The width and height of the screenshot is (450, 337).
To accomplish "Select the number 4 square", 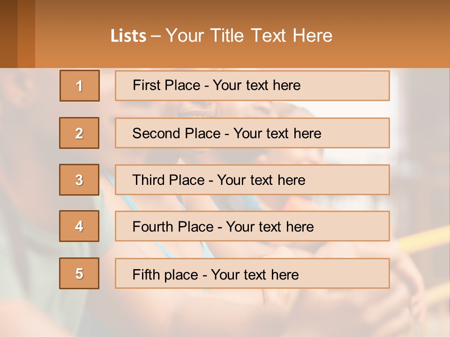I will click(79, 226).
